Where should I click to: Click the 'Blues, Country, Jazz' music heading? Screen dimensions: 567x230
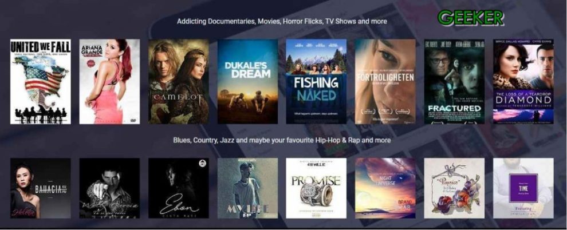282,140
